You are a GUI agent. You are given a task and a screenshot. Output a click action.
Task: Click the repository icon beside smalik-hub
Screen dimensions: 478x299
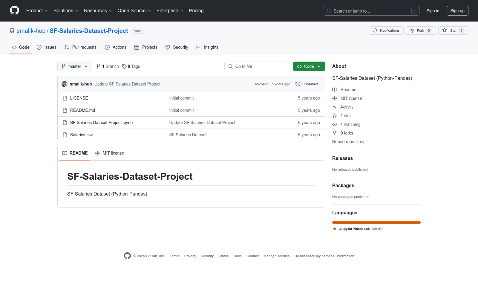tap(12, 31)
